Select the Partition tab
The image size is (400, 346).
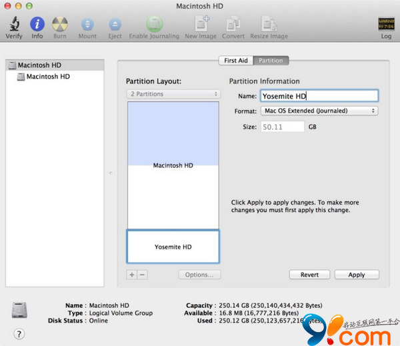[x=271, y=61]
